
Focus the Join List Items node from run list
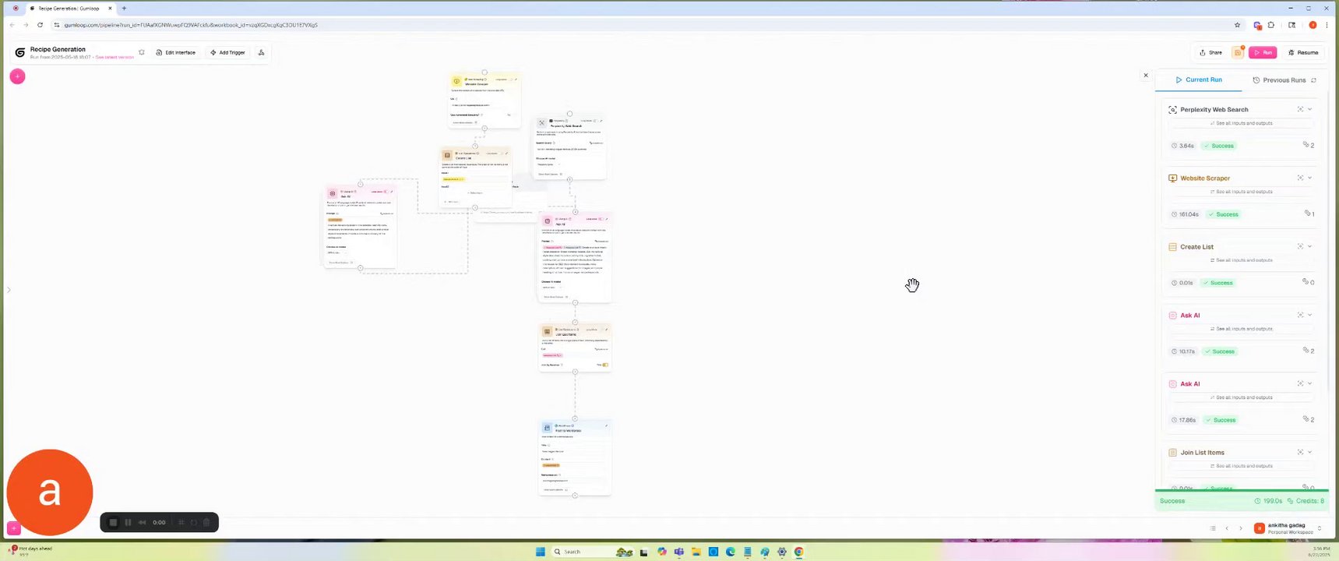pos(1300,452)
